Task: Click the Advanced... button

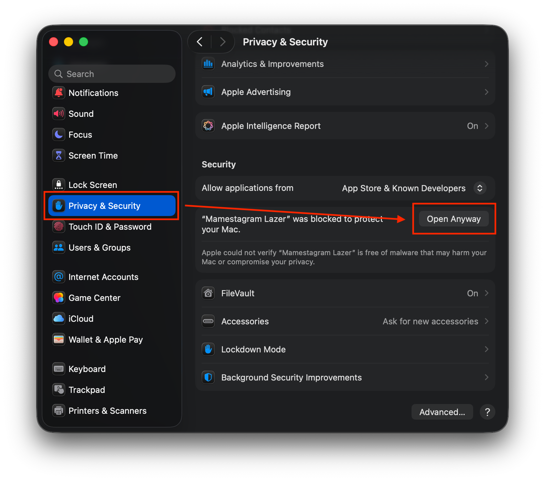Action: pos(442,412)
